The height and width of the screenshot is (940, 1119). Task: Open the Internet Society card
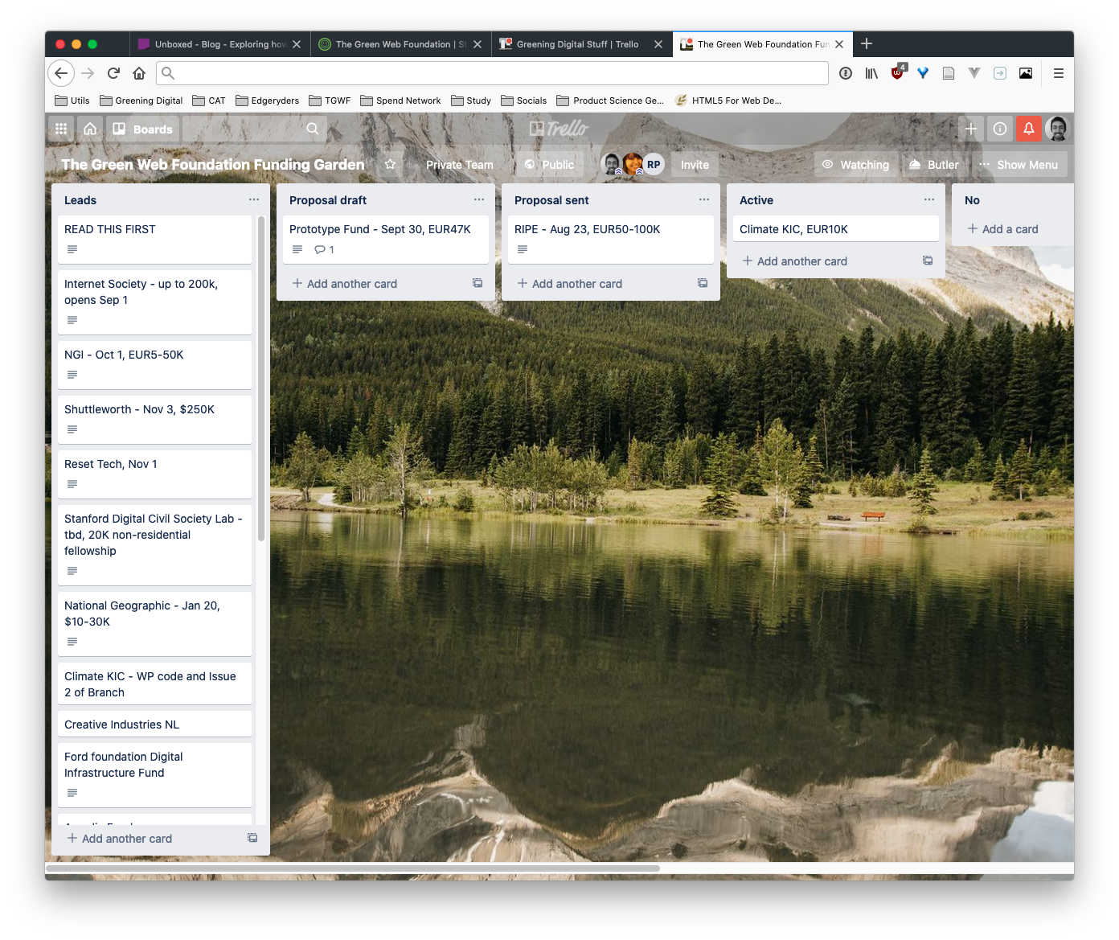[x=154, y=302]
